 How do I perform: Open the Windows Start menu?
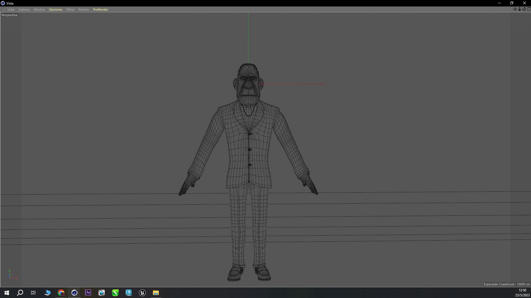coord(7,293)
